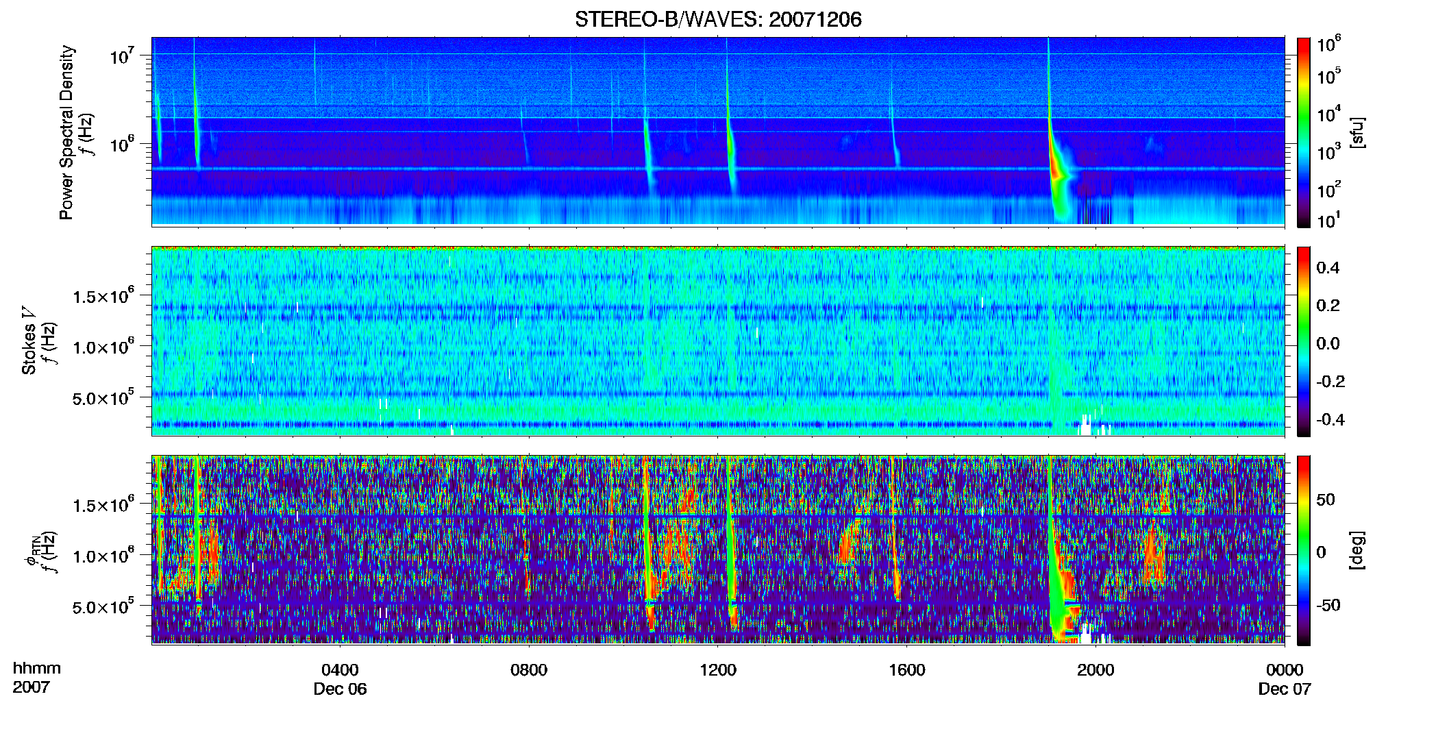This screenshot has width=1436, height=740.
Task: Click the "2007" year label
Action: [31, 687]
